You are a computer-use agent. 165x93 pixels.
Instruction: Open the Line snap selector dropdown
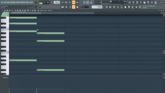tap(85, 7)
